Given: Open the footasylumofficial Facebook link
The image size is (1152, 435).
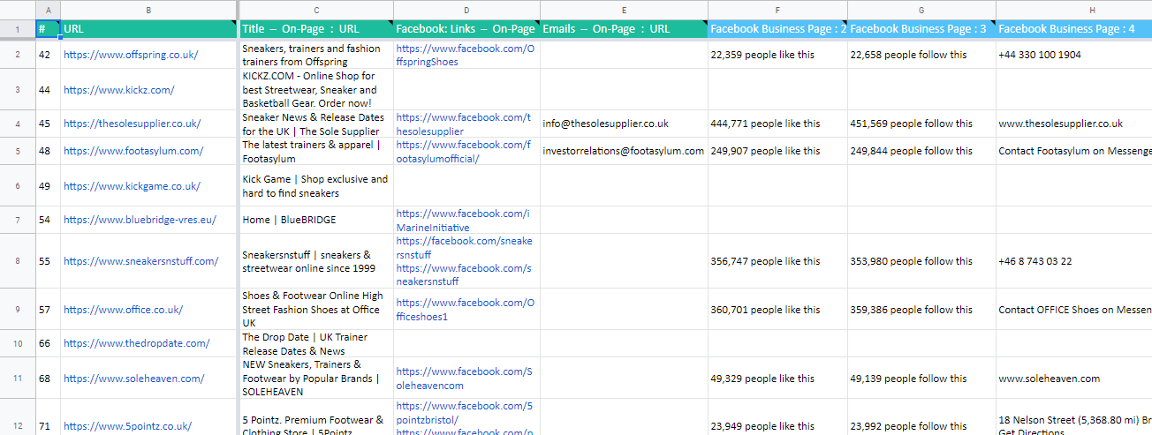Looking at the screenshot, I should coord(464,151).
